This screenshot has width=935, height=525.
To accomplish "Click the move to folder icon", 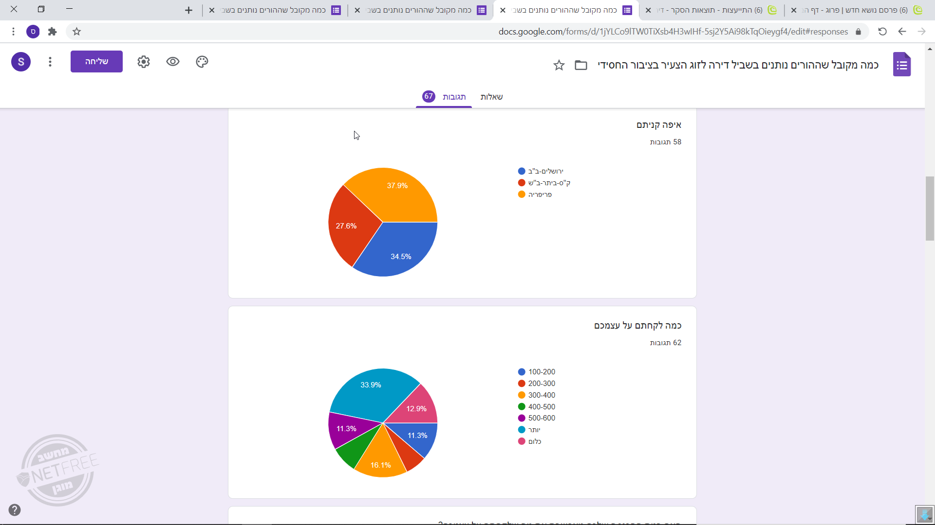I will [581, 65].
